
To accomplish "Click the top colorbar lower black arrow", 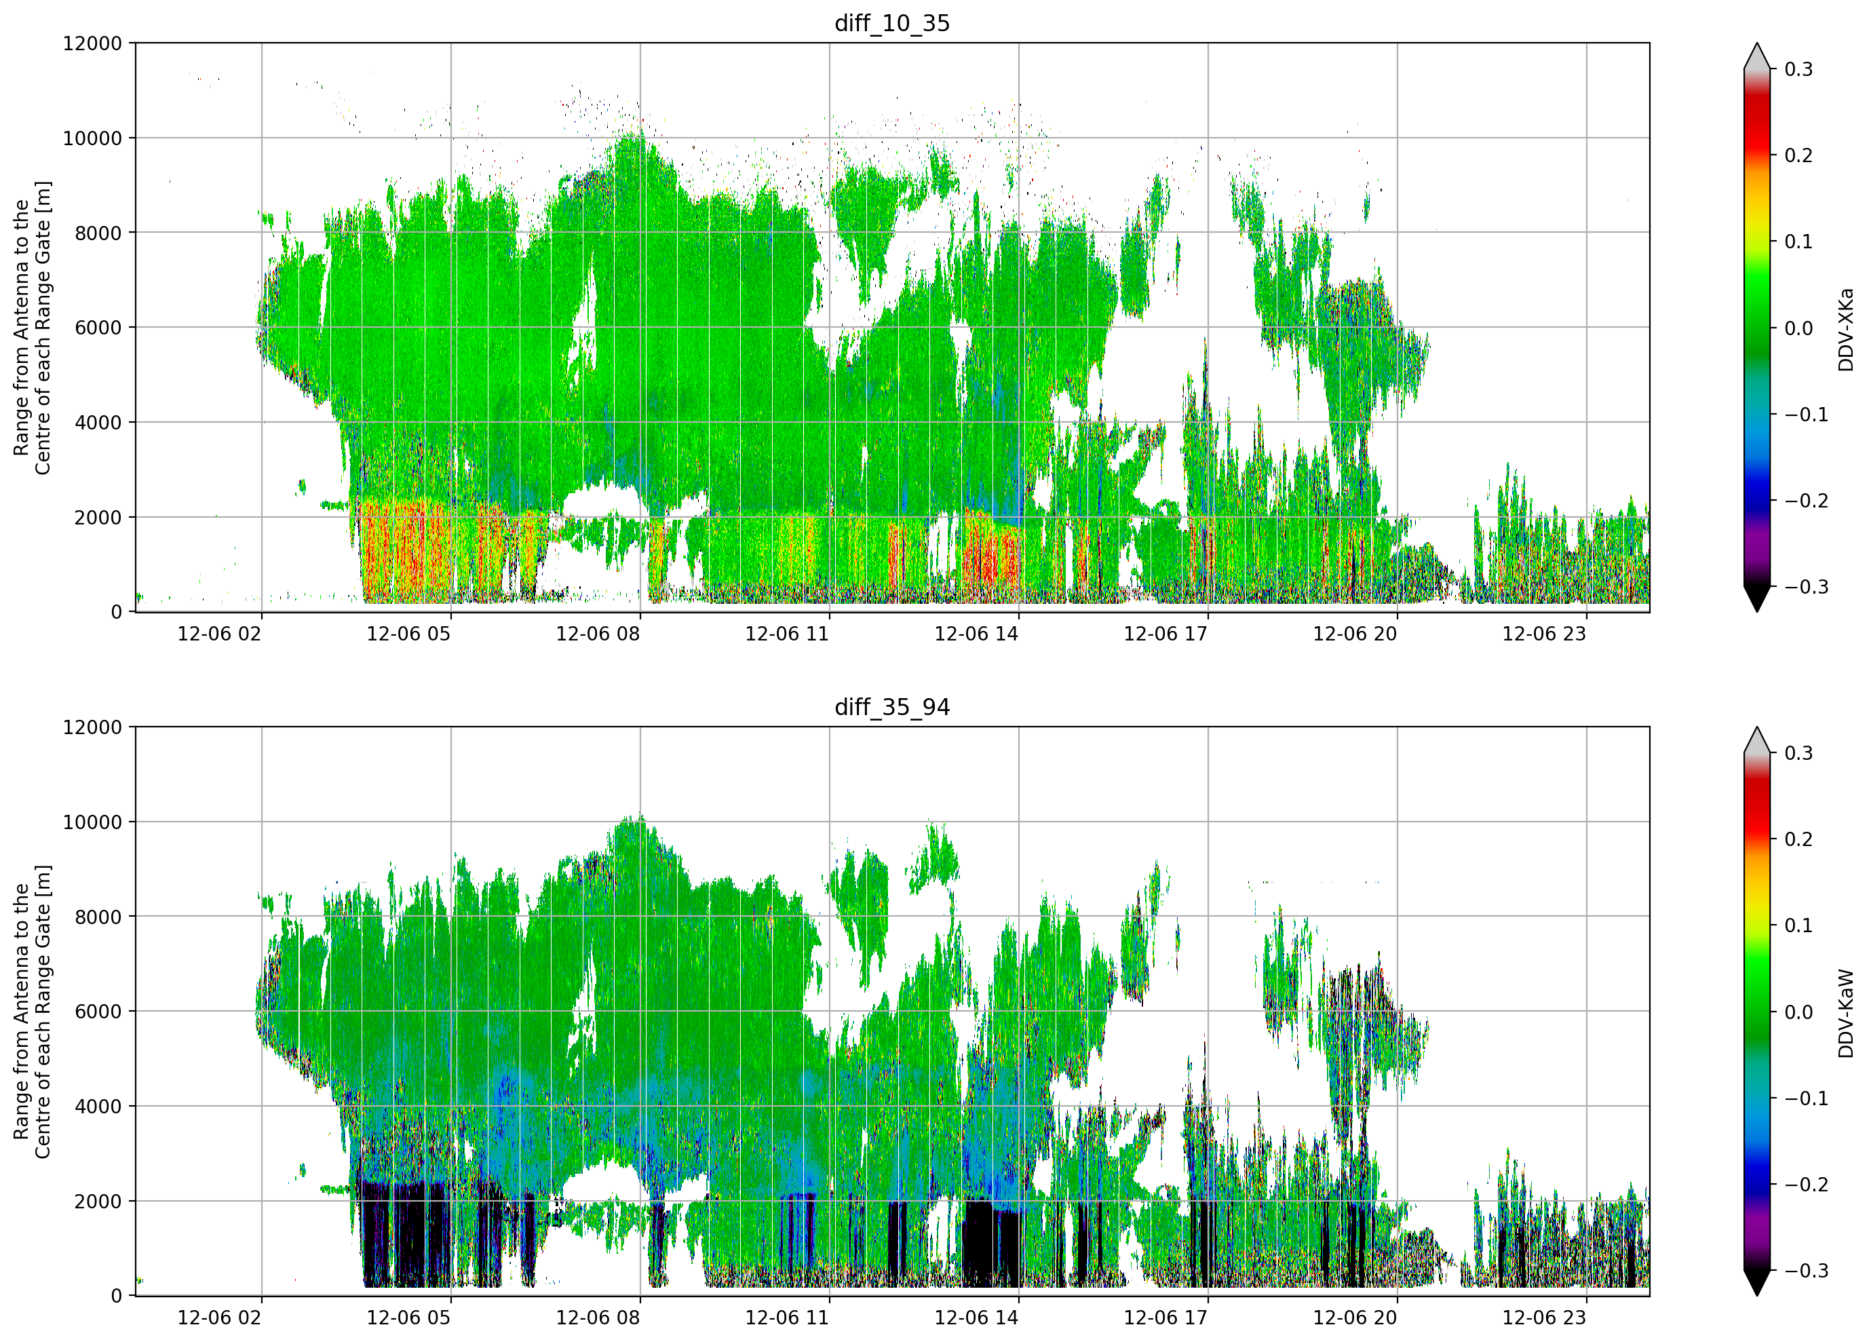I will 1757,599.
